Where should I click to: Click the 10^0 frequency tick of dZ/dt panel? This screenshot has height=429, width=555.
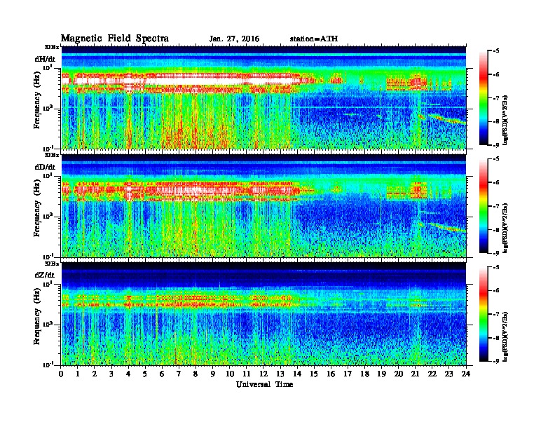pyautogui.click(x=48, y=324)
